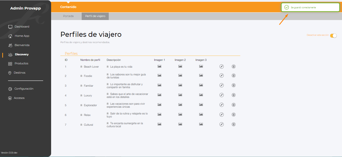Open Imagen 3 of Cultural row
342x157 pixels.
201,124
